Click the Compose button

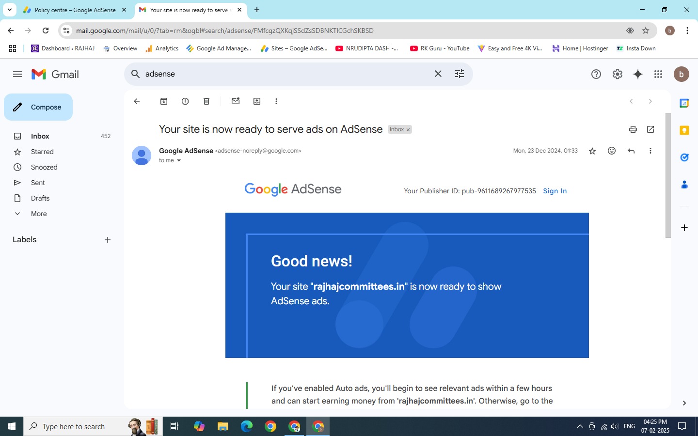38,107
